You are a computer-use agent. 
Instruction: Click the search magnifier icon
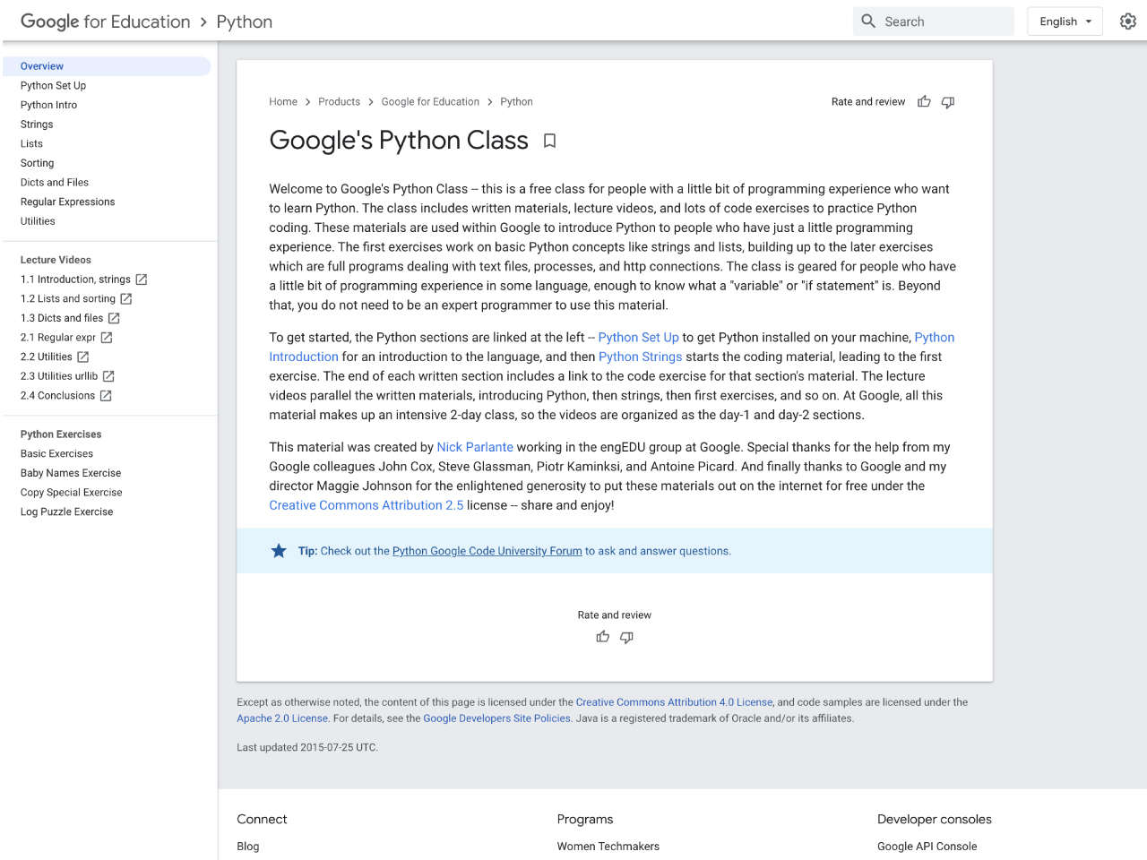coord(868,21)
